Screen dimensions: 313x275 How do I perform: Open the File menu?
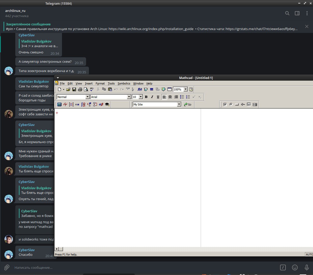click(x=62, y=83)
